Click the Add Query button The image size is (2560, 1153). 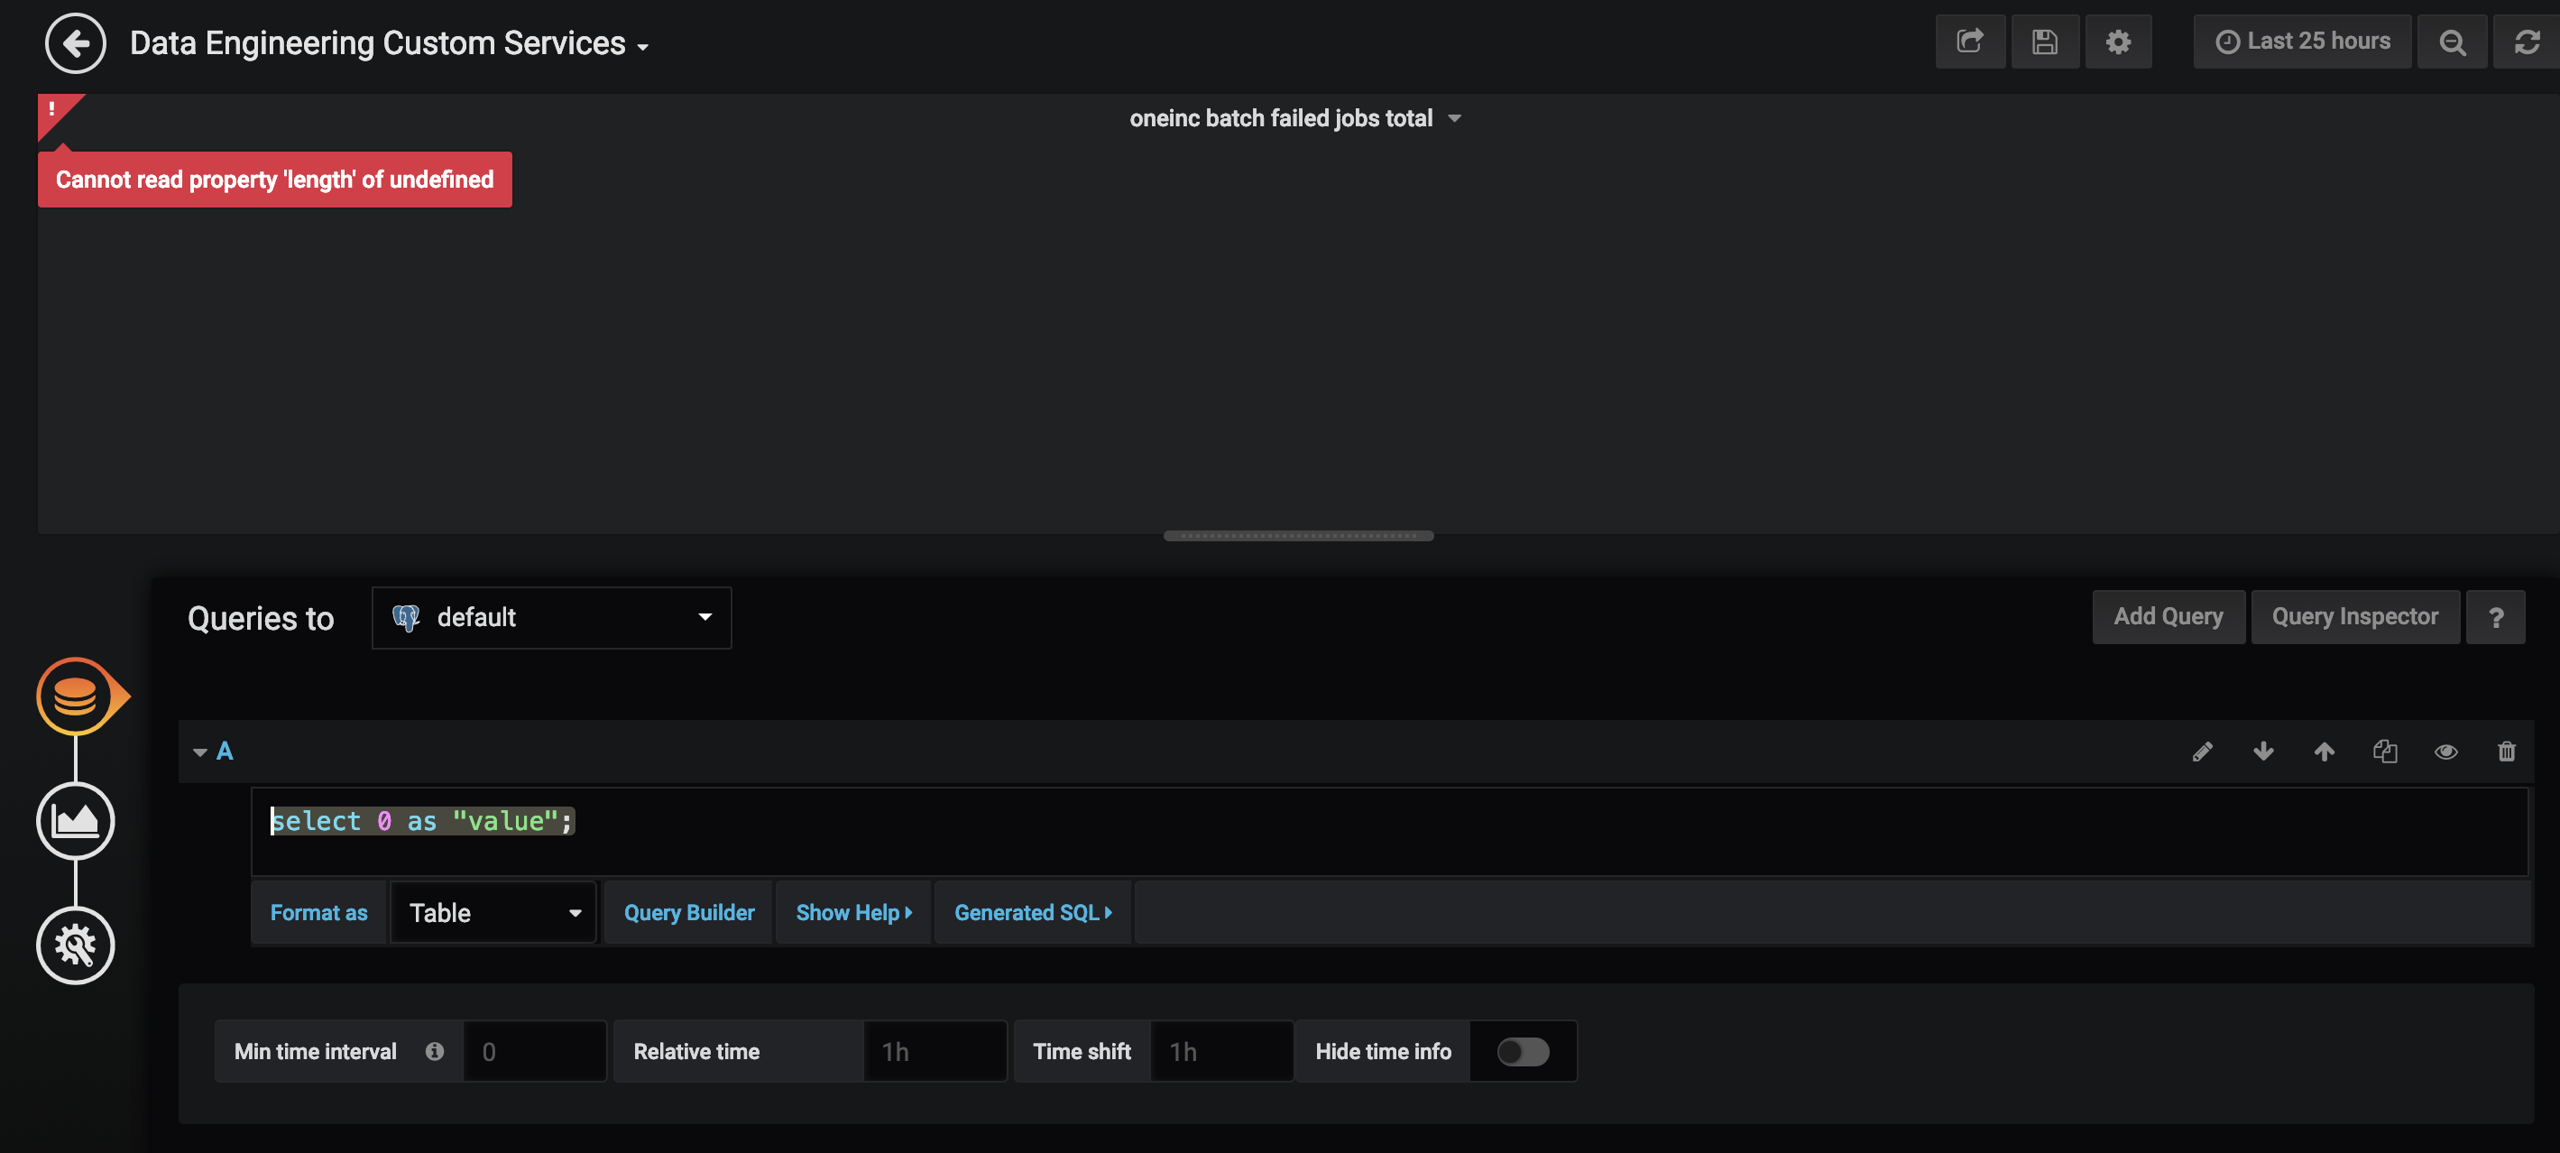[x=2168, y=617]
